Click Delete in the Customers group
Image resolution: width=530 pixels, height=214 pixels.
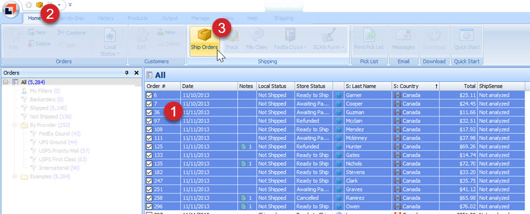[x=168, y=44]
